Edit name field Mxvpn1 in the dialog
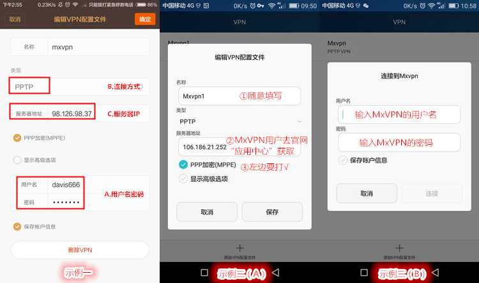The width and height of the screenshot is (479, 283). [240, 96]
